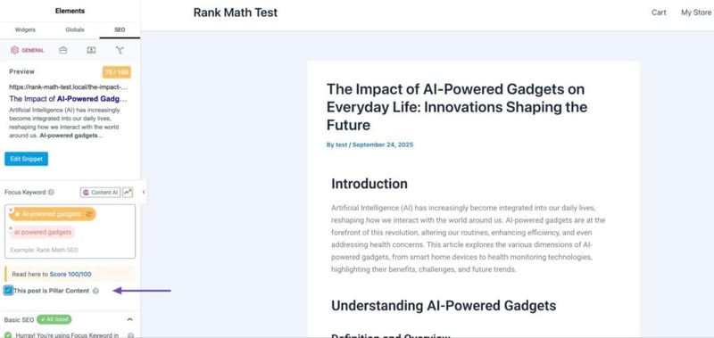714x338 pixels.
Task: Click the Focus Keyword help icon
Action: coord(51,193)
